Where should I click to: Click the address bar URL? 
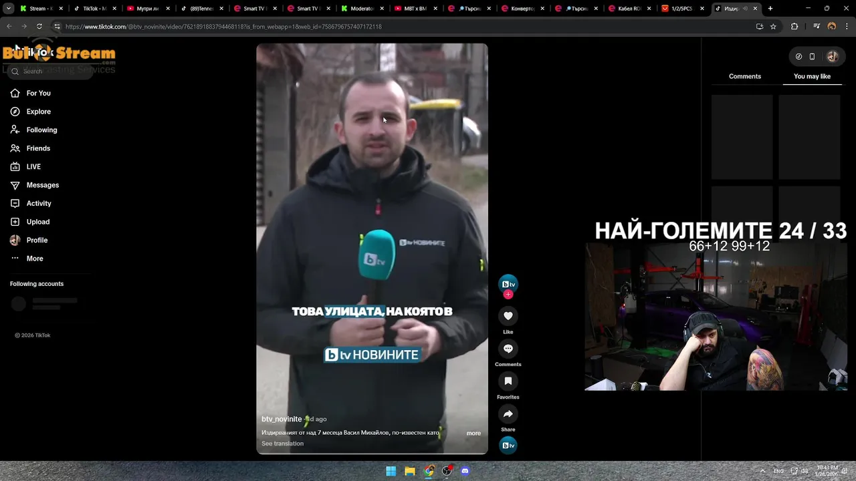pos(223,27)
